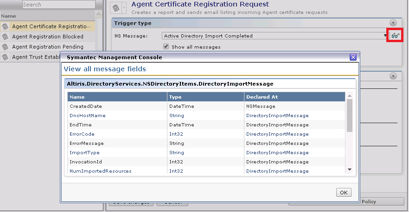Image resolution: width=409 pixels, height=212 pixels.
Task: Click the Agent Certificate Registration item icon
Action: point(5,26)
